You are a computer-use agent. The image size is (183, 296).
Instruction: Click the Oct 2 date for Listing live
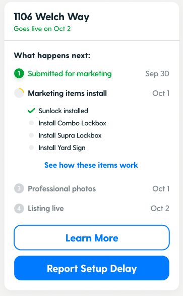(160, 209)
